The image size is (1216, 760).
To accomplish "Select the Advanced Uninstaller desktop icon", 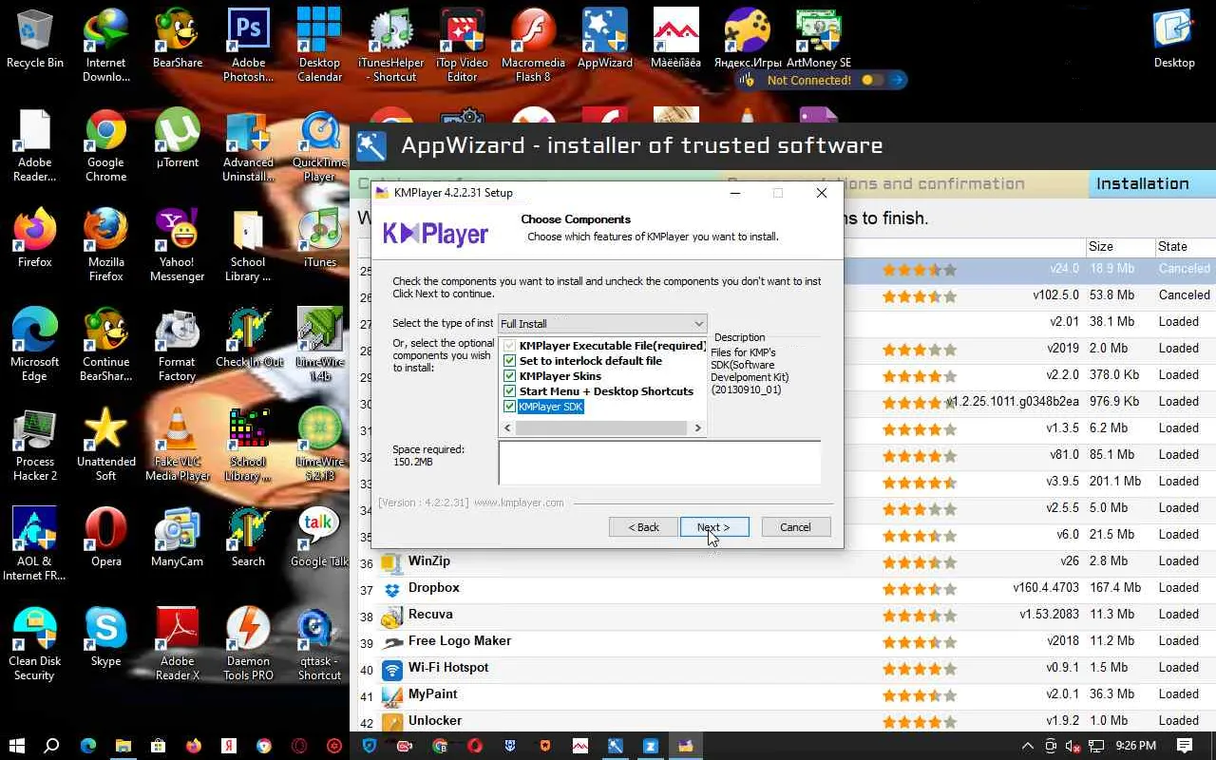I will click(248, 145).
